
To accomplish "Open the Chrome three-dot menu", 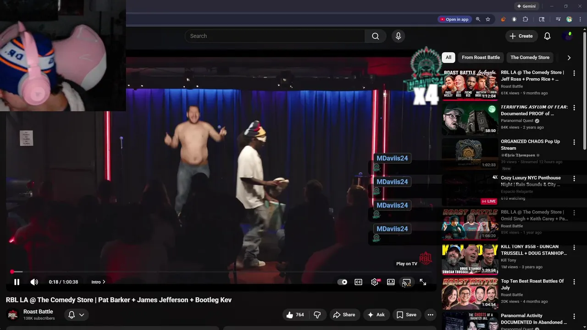I will click(581, 19).
